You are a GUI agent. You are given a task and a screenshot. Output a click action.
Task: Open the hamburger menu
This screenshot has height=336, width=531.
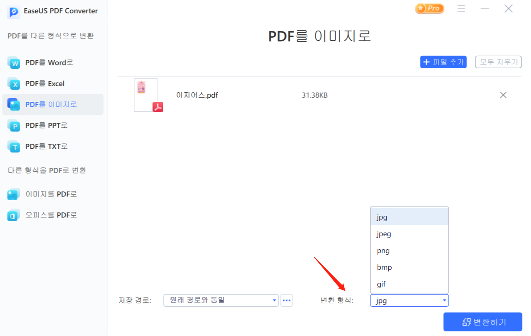tap(461, 8)
